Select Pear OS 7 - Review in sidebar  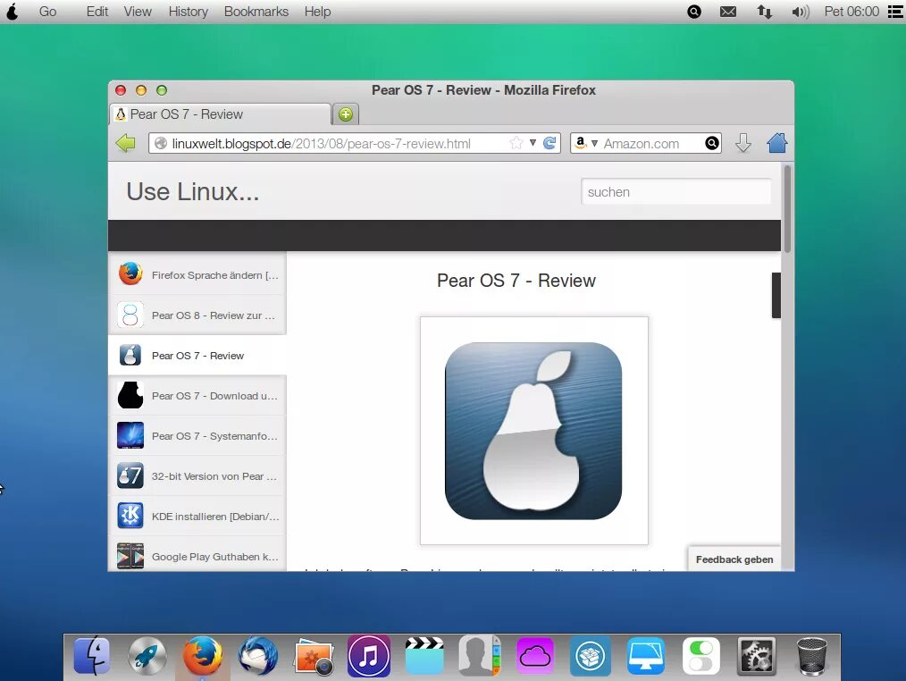click(197, 355)
